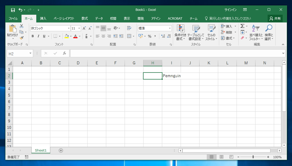Click the 検索と選択 find and select button
The image size is (292, 166).
click(269, 32)
